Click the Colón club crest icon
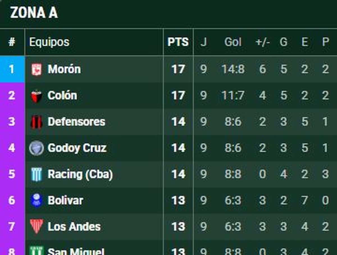 tap(37, 96)
